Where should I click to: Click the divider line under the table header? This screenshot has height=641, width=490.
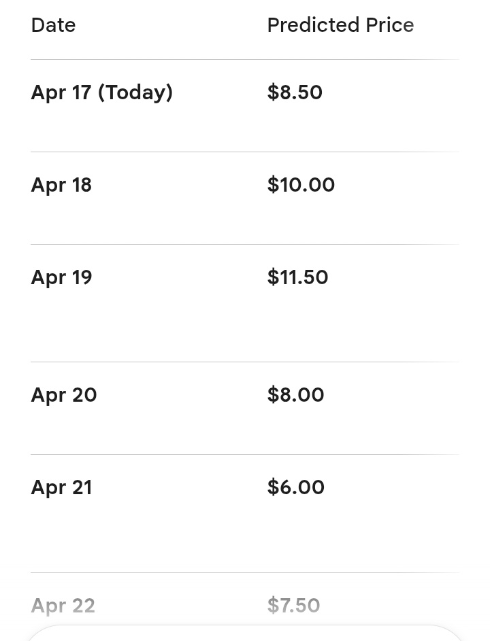[x=245, y=59]
